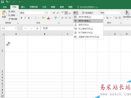
Task: Switch to the 数据 ribbon tab
Action: coord(53,7)
